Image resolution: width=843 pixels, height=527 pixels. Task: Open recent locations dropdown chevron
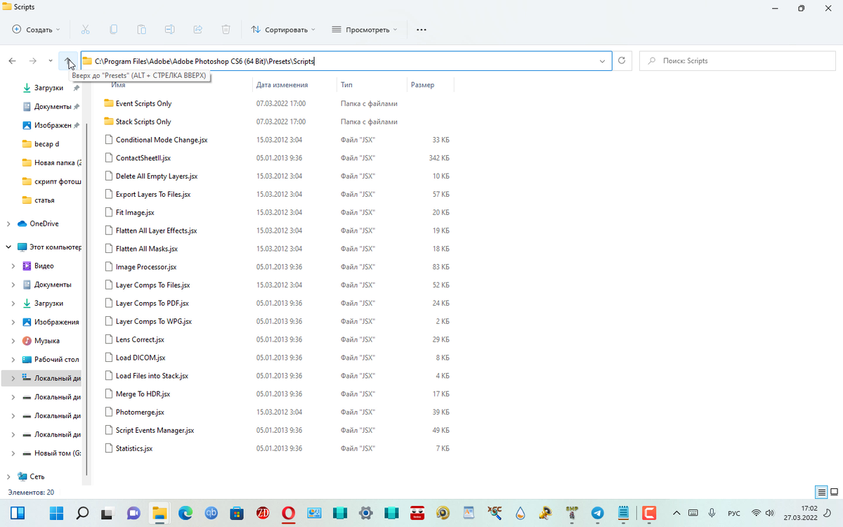pyautogui.click(x=51, y=61)
